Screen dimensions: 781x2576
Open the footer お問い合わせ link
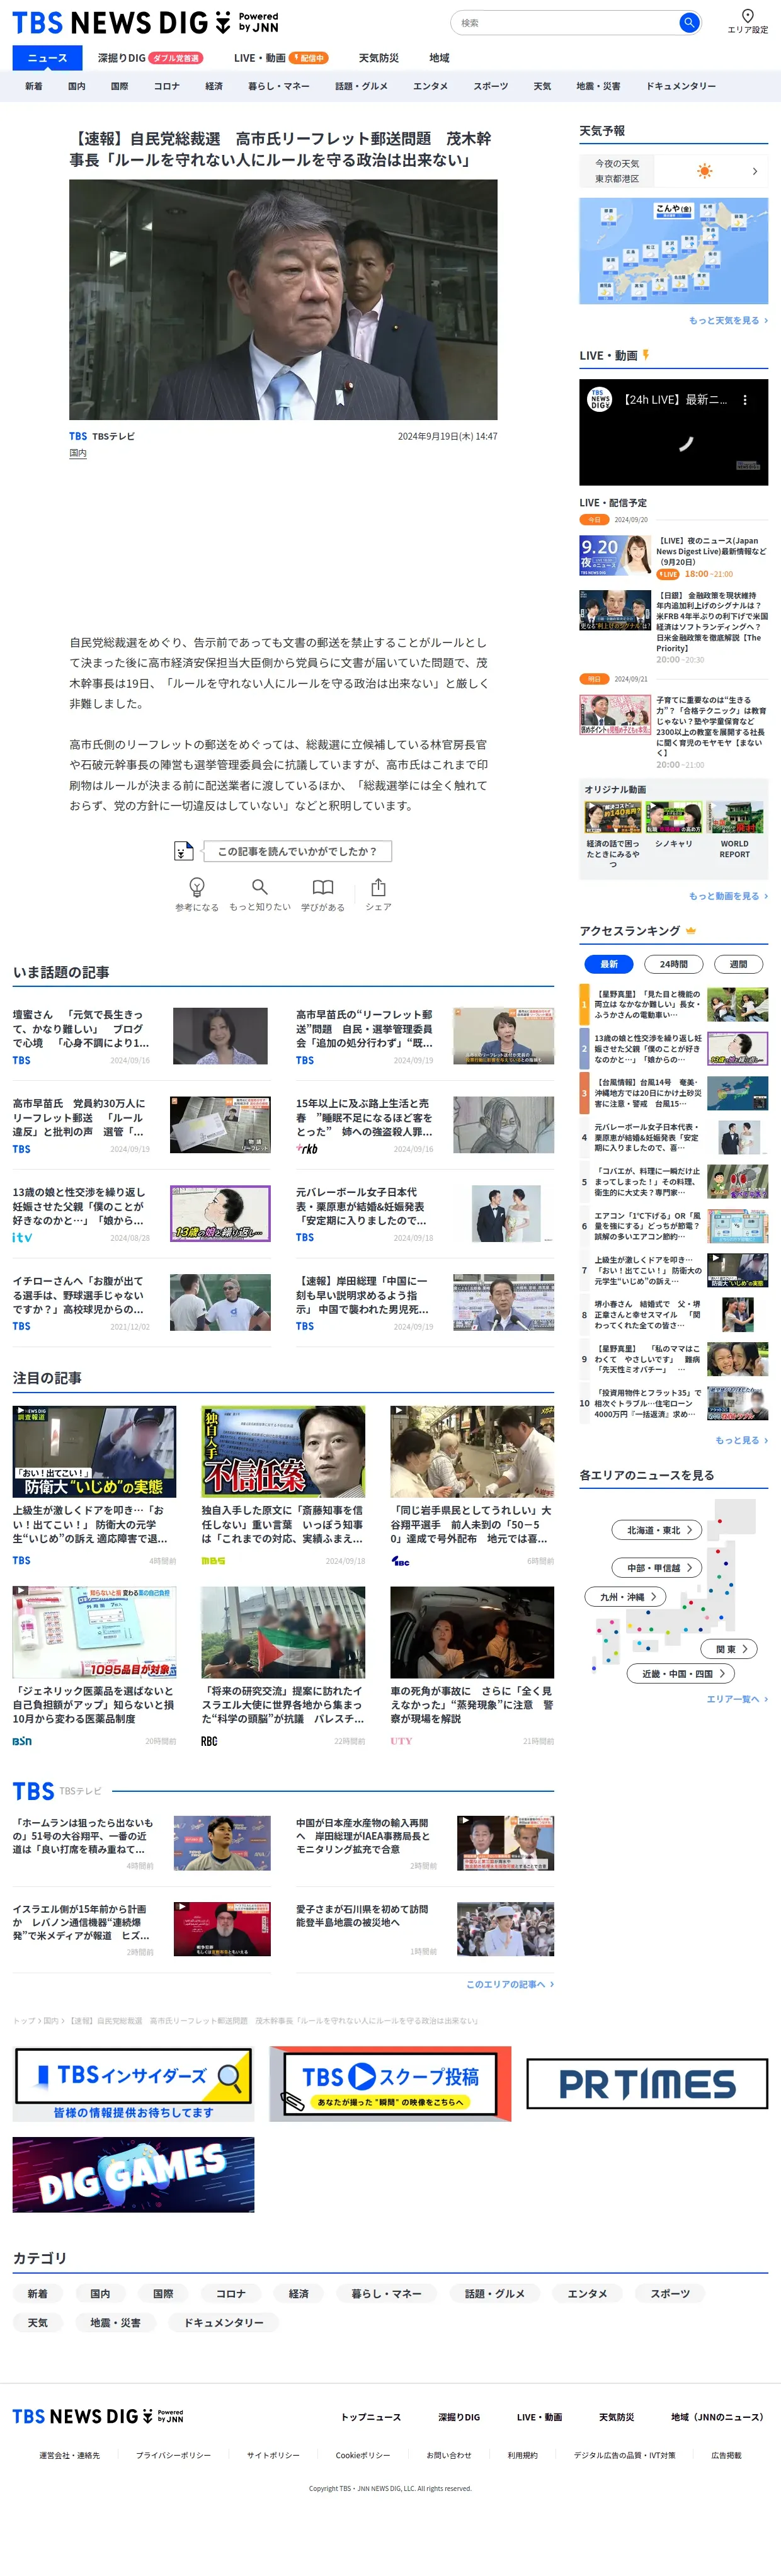pyautogui.click(x=448, y=2455)
